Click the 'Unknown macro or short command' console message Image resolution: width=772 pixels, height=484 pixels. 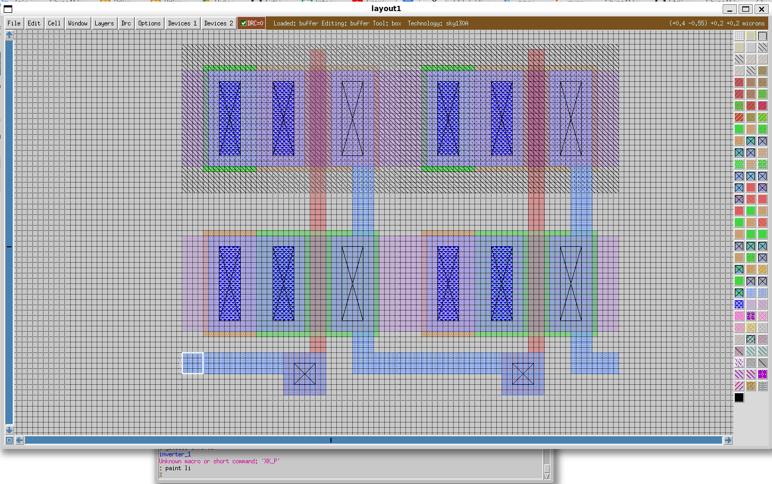219,461
